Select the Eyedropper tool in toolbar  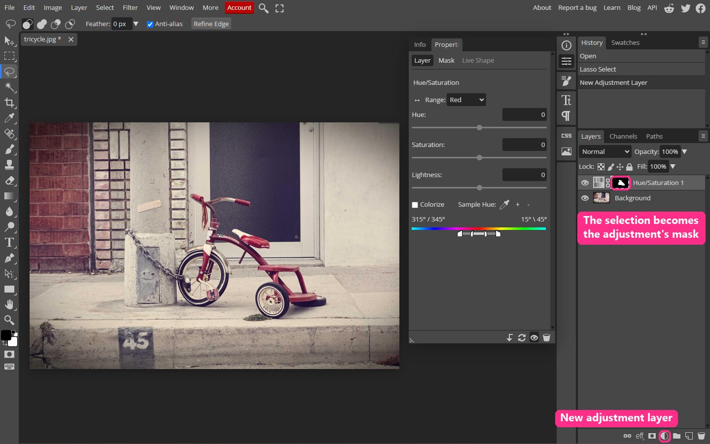pos(9,118)
